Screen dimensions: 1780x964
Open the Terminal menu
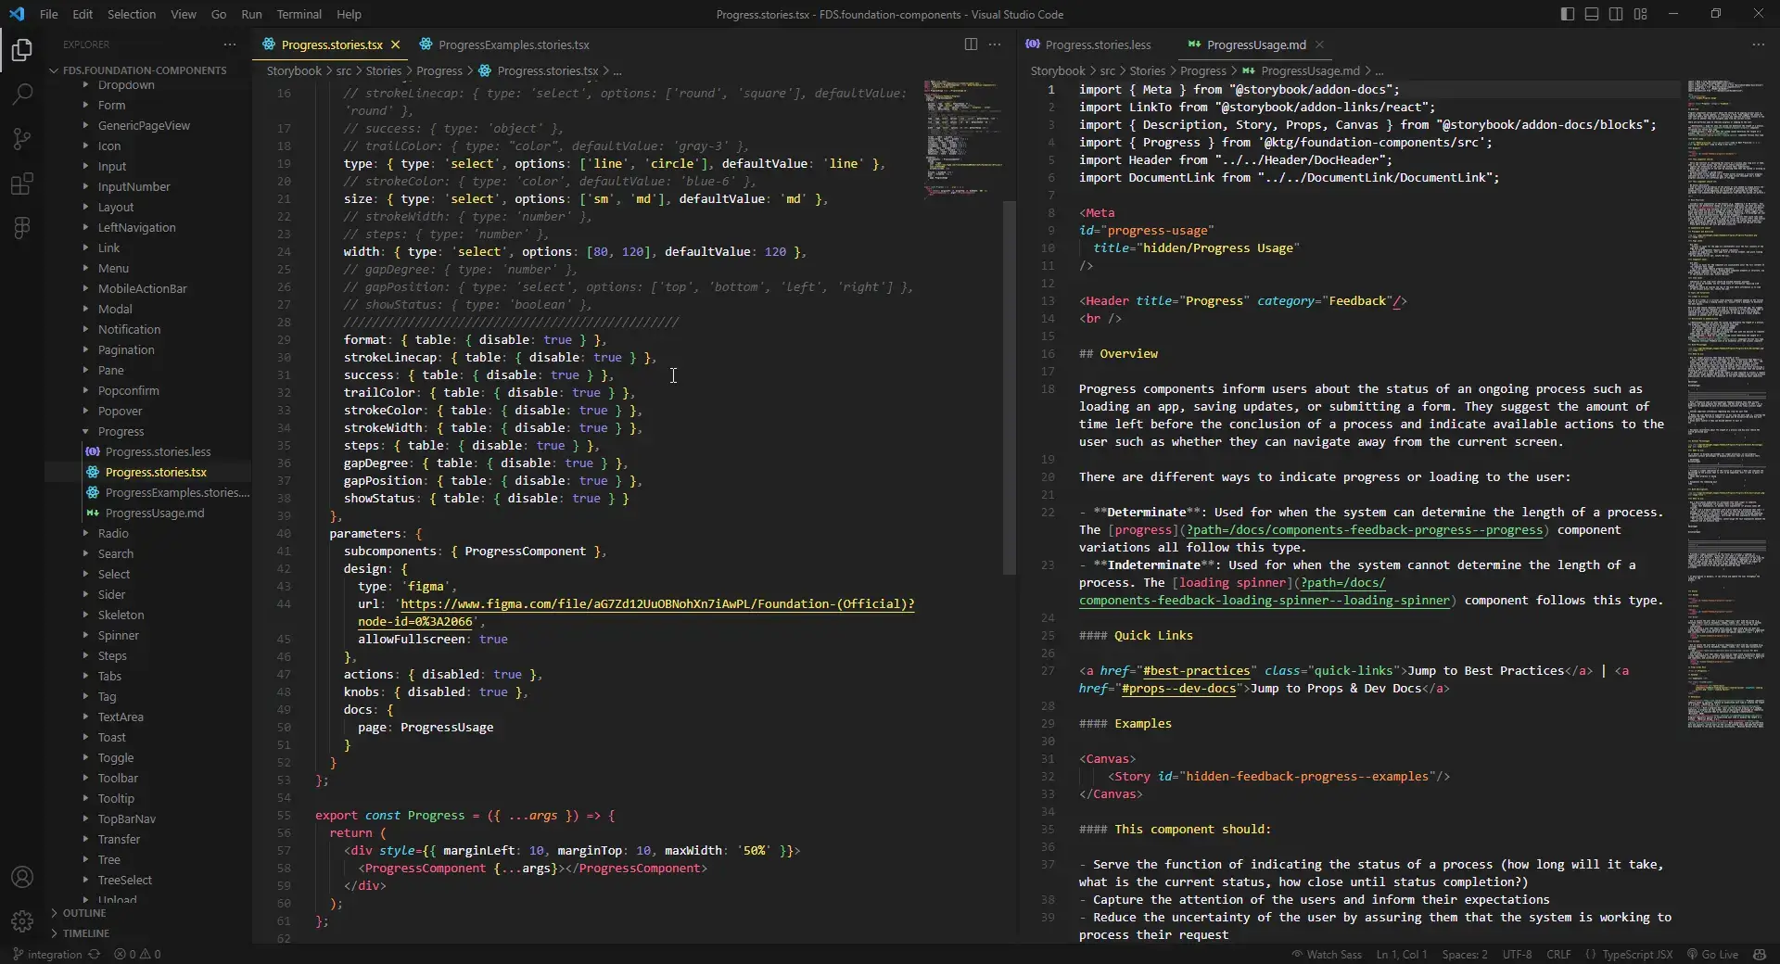click(299, 14)
